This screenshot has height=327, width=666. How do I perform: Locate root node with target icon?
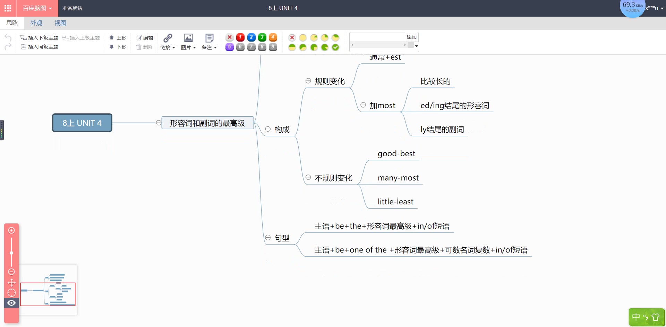pyautogui.click(x=11, y=293)
